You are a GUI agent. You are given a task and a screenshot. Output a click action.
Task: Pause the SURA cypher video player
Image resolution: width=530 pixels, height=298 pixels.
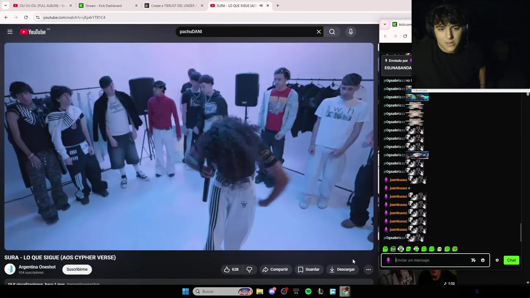pos(189,147)
